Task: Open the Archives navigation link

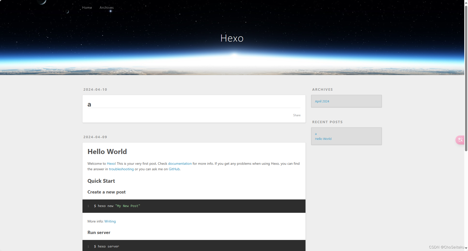Action: tap(106, 7)
